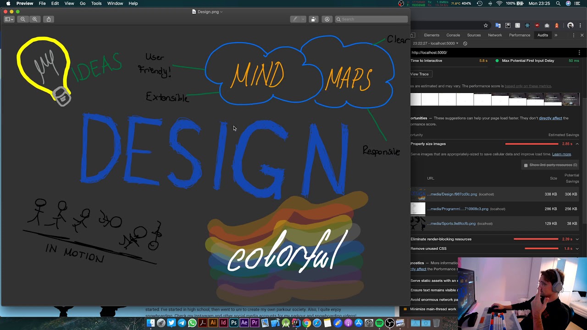Click the Preview highlight pen tool

click(295, 19)
